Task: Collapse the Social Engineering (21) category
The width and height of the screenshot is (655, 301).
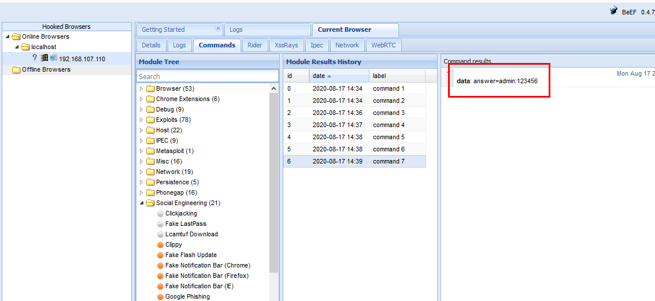Action: tap(141, 203)
